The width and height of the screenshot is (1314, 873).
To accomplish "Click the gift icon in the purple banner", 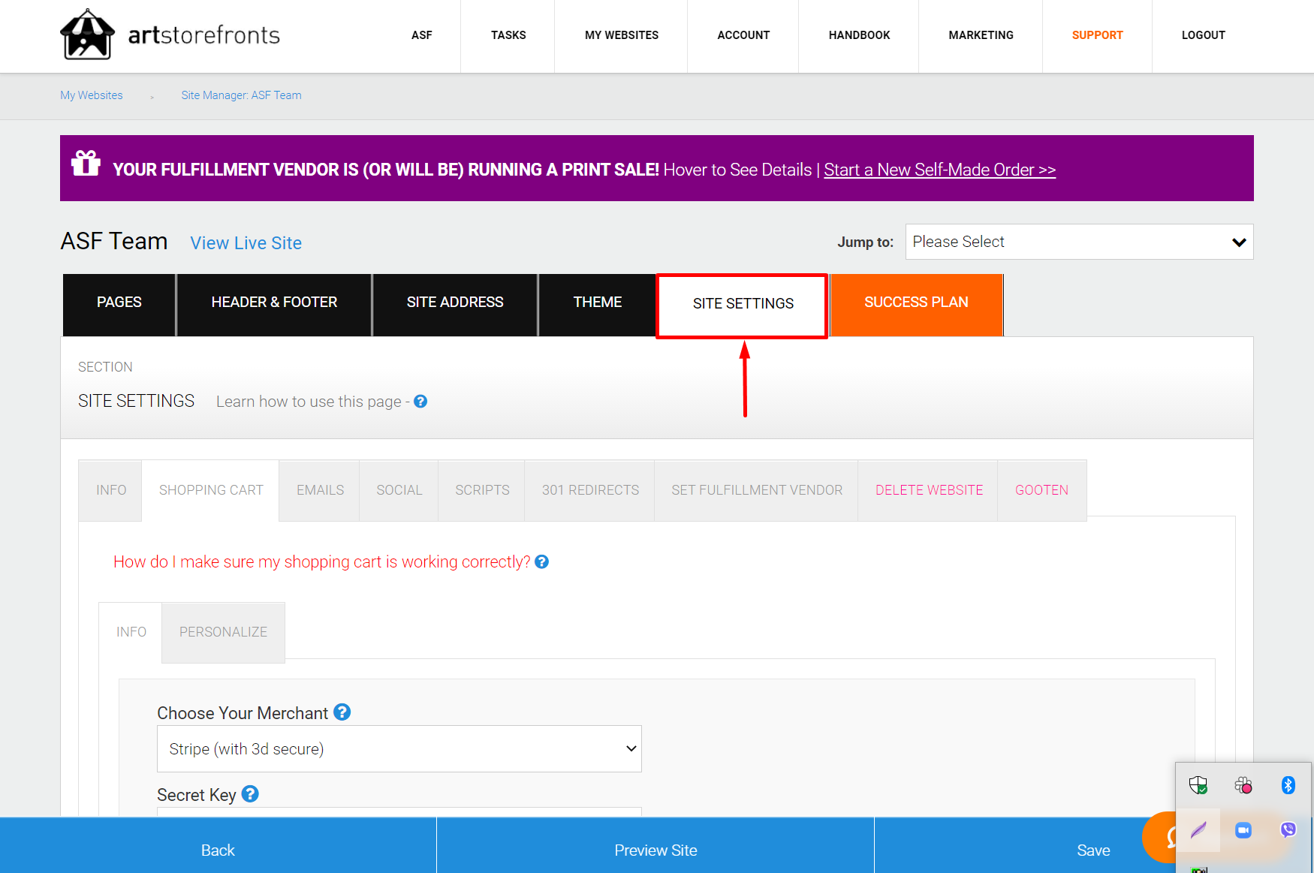I will click(x=86, y=163).
